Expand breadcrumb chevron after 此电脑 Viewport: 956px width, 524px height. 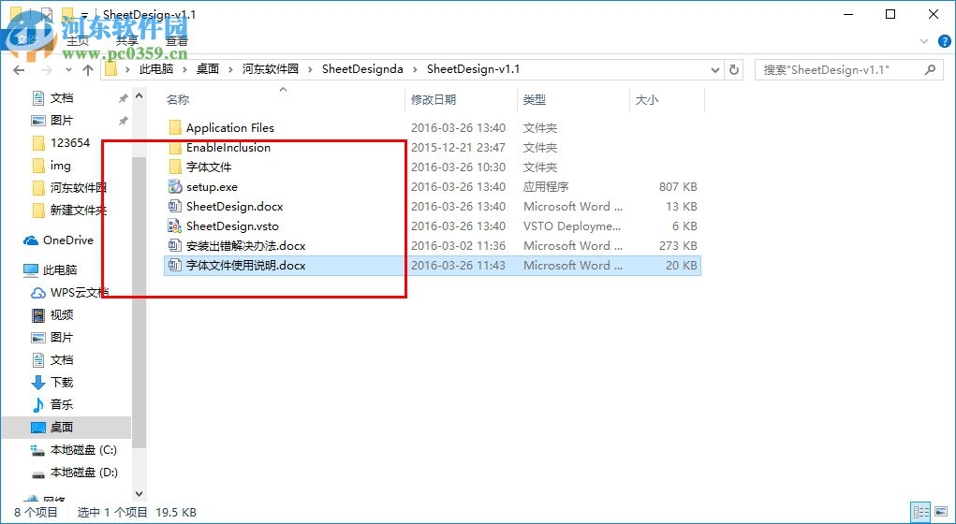coord(184,69)
